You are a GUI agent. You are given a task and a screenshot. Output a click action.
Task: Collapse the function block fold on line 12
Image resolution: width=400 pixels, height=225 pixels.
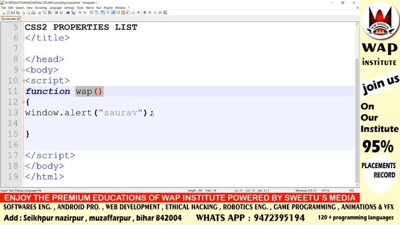(x=24, y=102)
